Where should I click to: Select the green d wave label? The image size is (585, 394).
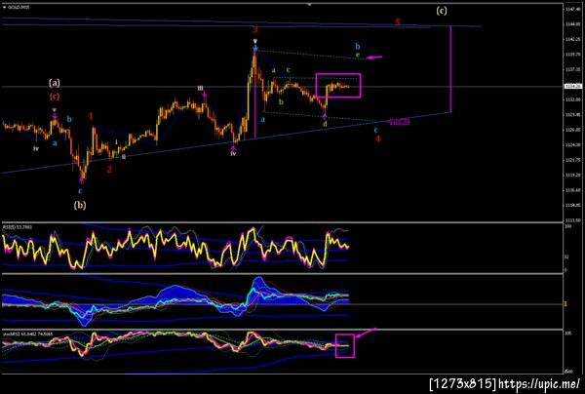coord(325,124)
